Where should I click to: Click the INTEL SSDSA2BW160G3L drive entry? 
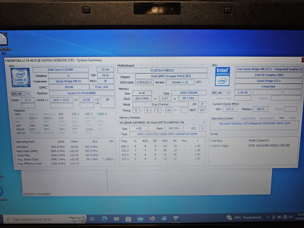pyautogui.click(x=269, y=145)
